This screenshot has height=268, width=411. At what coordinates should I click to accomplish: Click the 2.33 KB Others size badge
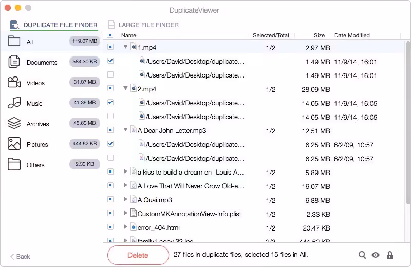(85, 164)
